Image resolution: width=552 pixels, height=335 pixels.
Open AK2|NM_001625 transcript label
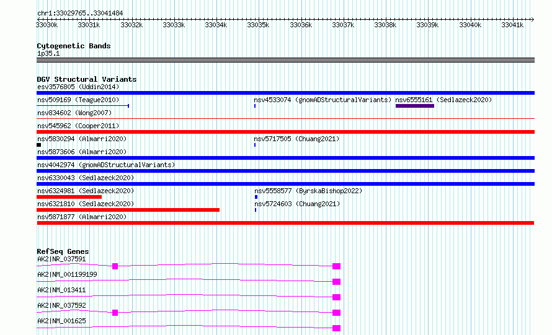click(x=61, y=321)
